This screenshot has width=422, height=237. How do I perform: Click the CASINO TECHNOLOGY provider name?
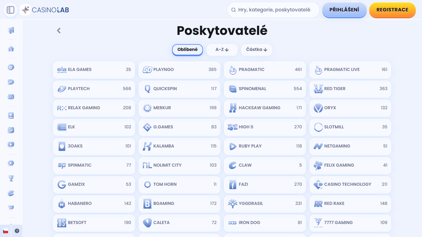click(348, 184)
